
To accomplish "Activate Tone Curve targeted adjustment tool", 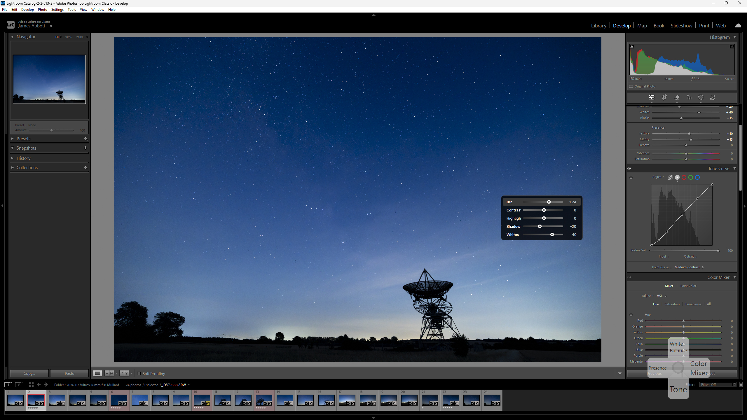I will (x=631, y=178).
